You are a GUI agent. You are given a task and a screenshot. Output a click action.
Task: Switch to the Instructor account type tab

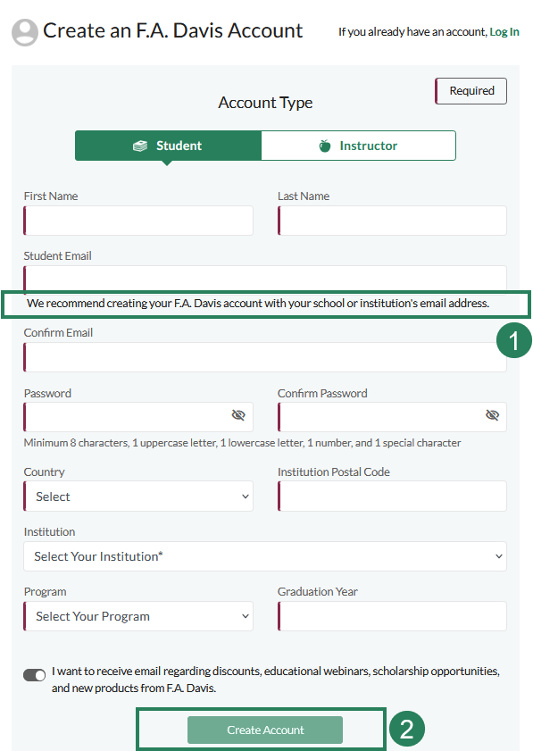(358, 145)
